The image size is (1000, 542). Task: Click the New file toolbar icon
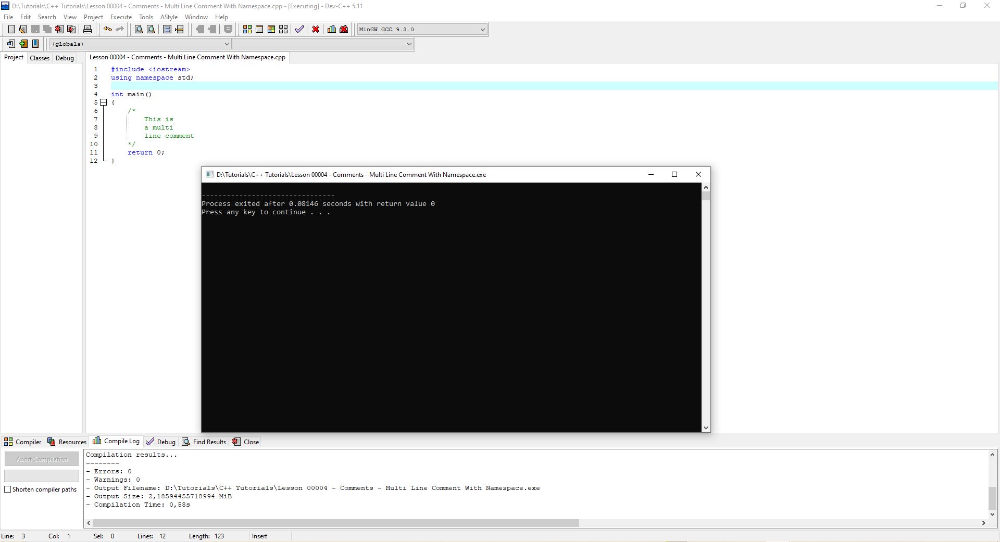pos(11,30)
